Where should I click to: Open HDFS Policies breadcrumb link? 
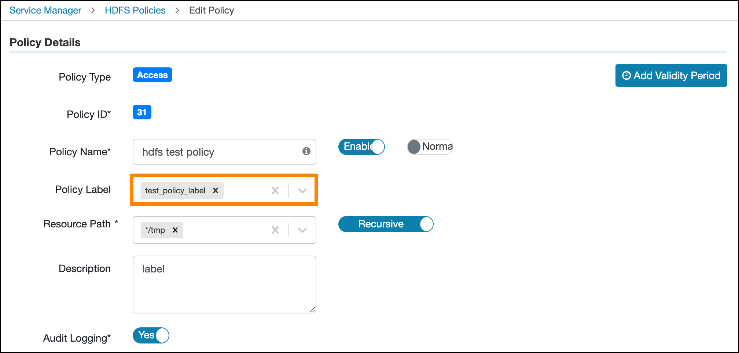pyautogui.click(x=135, y=10)
